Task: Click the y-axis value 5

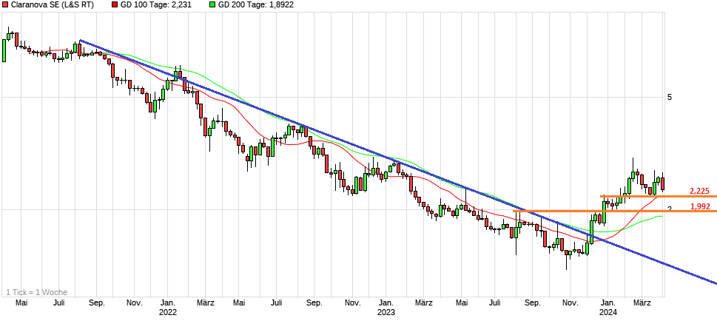Action: 669,98
